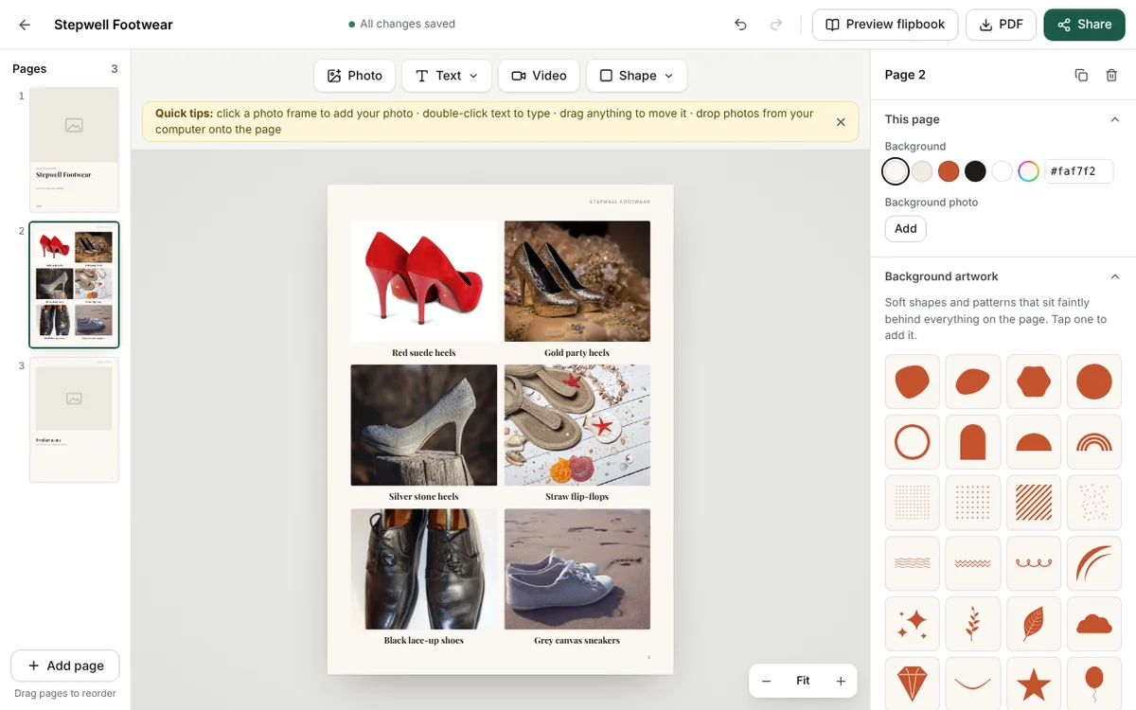Screen dimensions: 1136x710
Task: Delete Page 2 with the trash icon
Action: [x=1111, y=75]
